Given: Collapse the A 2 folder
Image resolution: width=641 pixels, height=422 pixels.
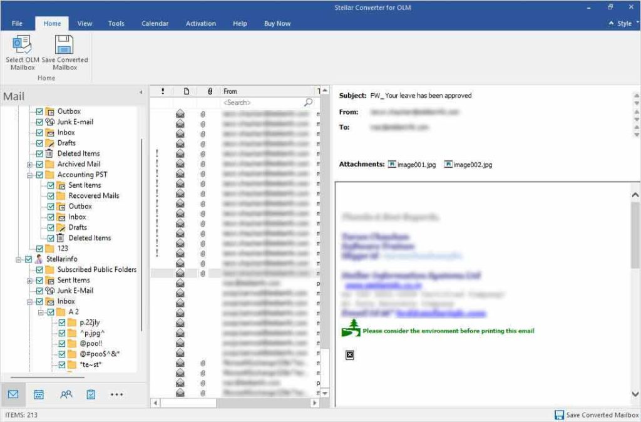Looking at the screenshot, I should tap(41, 312).
